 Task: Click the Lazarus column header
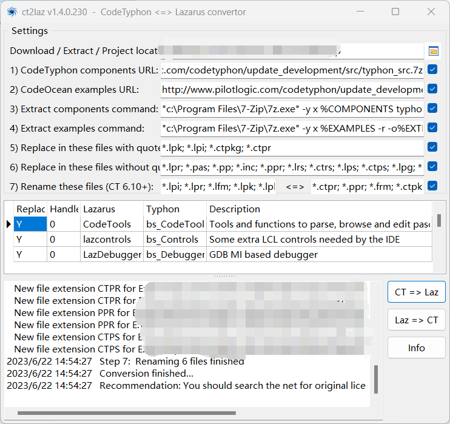(112, 209)
